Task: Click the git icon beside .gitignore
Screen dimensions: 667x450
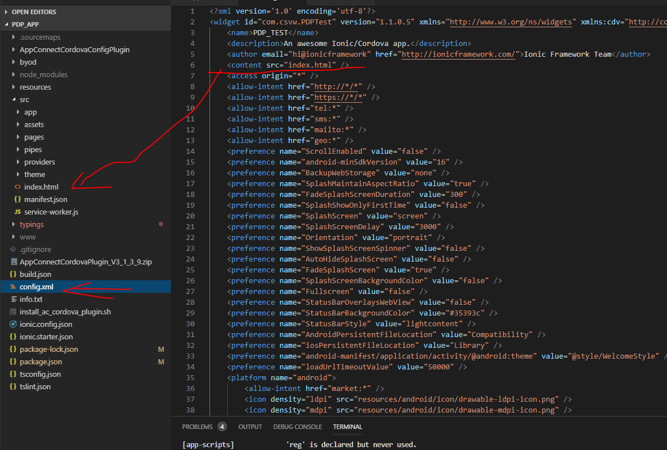Action: point(13,249)
